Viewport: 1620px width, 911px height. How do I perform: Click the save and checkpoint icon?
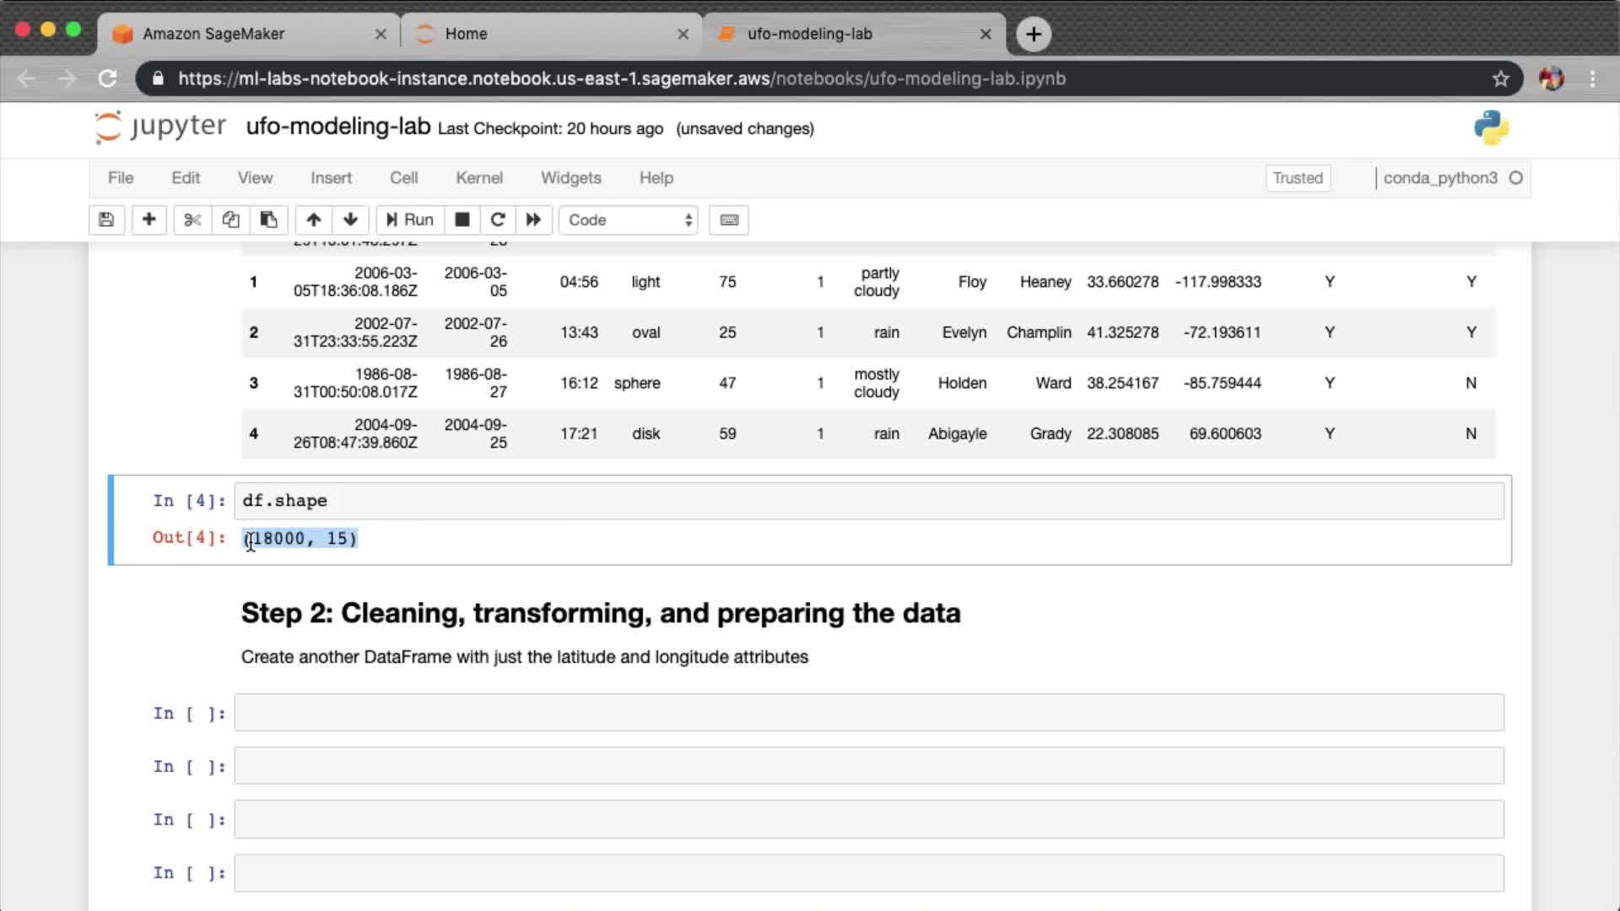point(106,220)
